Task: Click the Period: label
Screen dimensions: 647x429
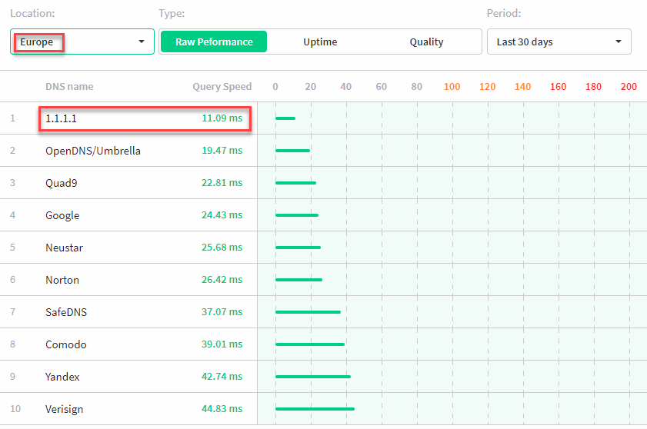Action: [x=504, y=13]
